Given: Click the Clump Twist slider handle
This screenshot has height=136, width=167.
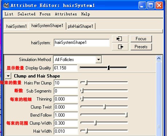Looking at the screenshot, I should [x=104, y=107].
